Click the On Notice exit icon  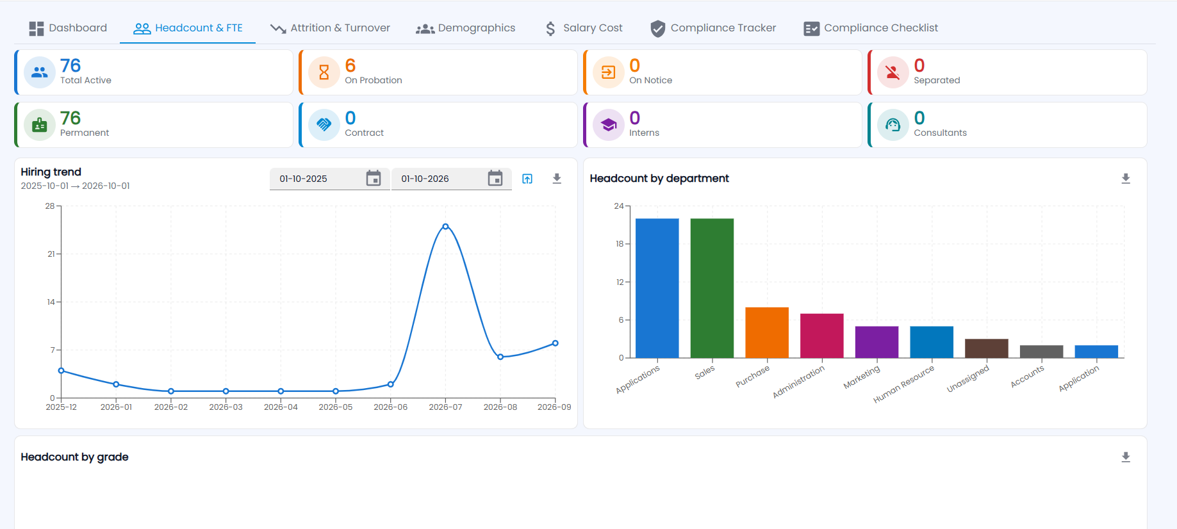(609, 72)
